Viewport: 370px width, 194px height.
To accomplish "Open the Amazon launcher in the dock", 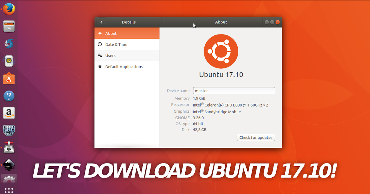I will tap(9, 113).
